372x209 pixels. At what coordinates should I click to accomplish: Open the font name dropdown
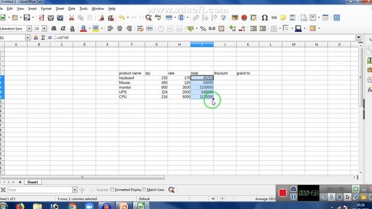coord(29,28)
